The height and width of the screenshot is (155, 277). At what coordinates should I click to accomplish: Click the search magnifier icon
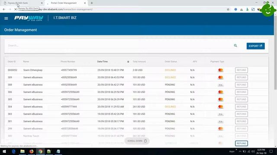pos(235,46)
